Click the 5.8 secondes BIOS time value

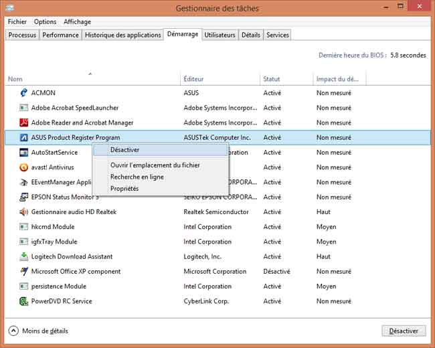click(408, 56)
